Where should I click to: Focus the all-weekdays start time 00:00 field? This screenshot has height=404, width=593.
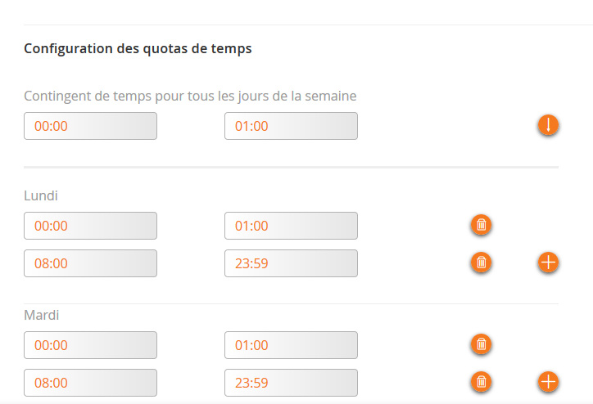(90, 126)
